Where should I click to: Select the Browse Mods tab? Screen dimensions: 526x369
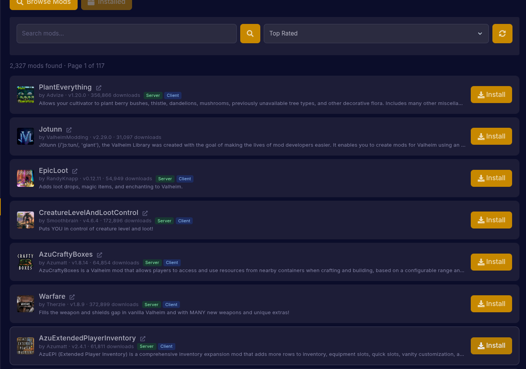click(43, 2)
